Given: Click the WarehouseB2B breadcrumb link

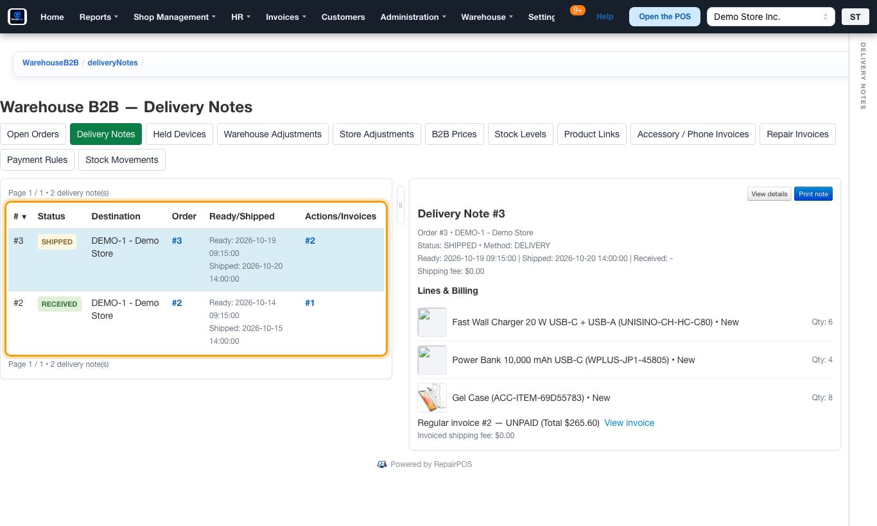Looking at the screenshot, I should tap(51, 63).
